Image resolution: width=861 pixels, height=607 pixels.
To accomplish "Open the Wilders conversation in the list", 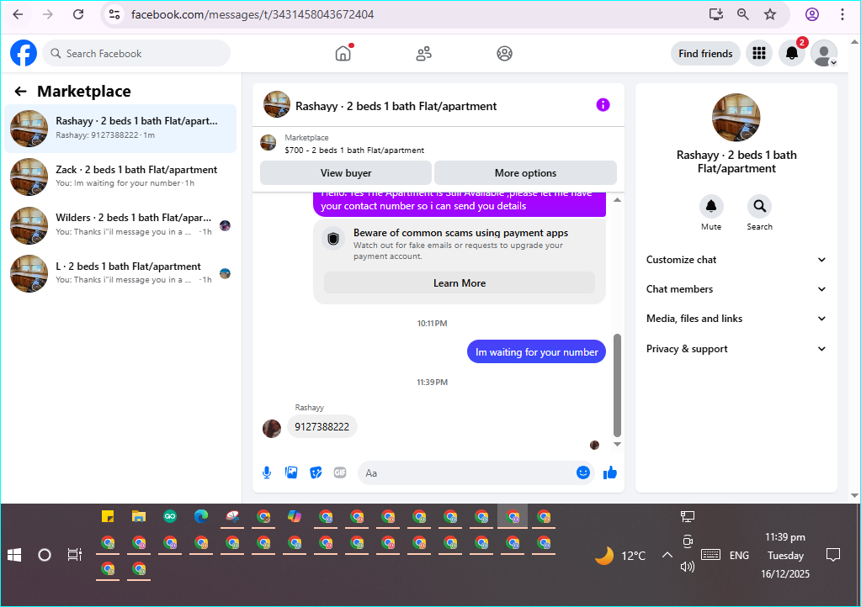I will (121, 224).
